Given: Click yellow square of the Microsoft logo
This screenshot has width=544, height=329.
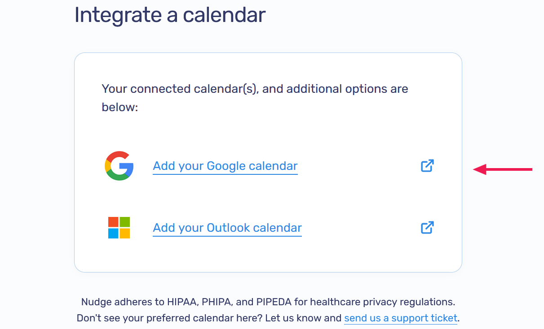Looking at the screenshot, I should click(125, 234).
